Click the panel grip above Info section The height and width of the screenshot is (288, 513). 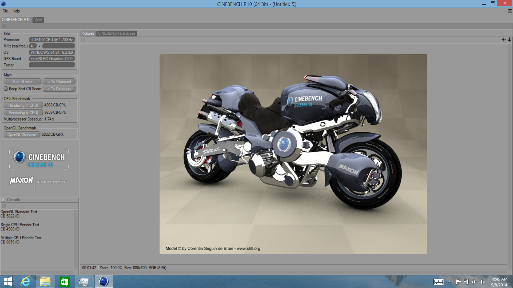(x=4, y=26)
